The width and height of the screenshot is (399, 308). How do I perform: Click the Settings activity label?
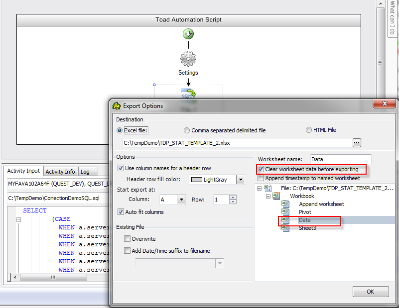pos(188,73)
